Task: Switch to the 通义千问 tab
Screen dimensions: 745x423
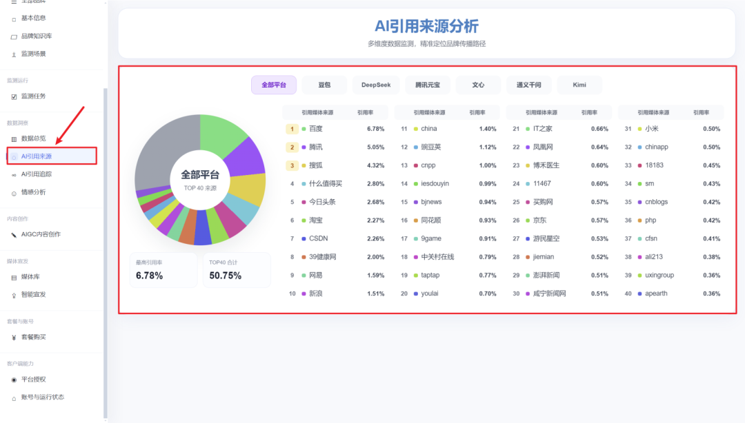Action: click(529, 85)
